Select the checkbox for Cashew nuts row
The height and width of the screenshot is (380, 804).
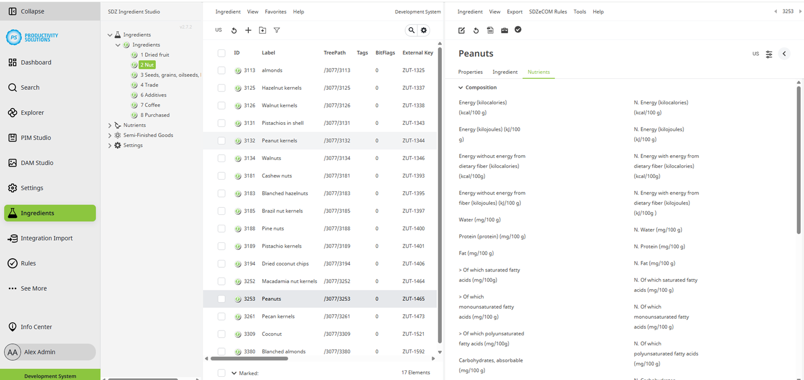[221, 175]
